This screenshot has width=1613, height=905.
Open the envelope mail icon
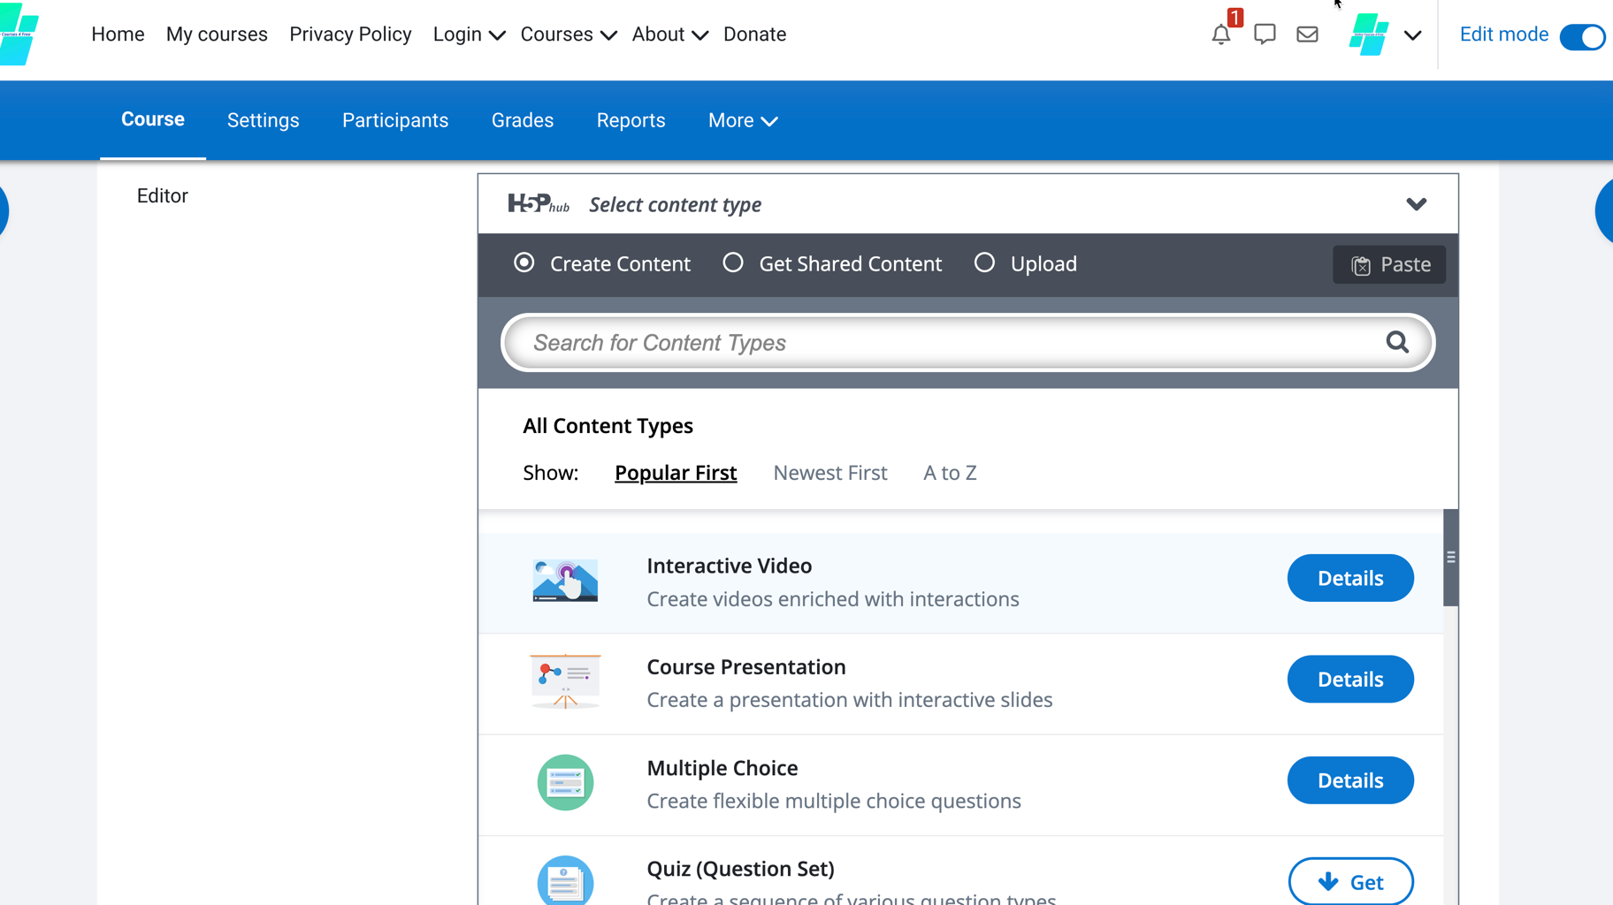click(1307, 34)
